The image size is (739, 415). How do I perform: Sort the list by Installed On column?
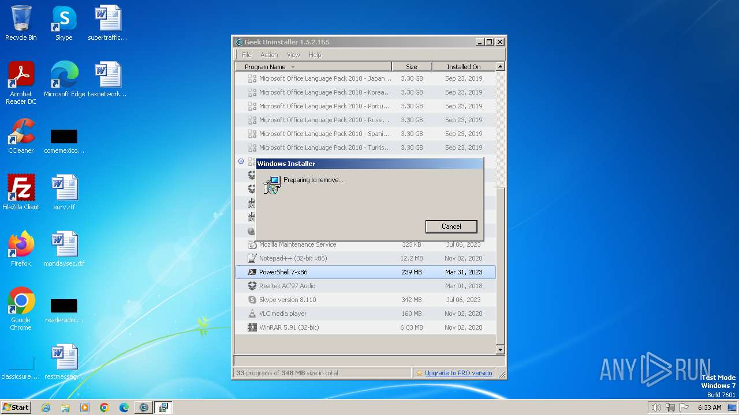click(464, 67)
